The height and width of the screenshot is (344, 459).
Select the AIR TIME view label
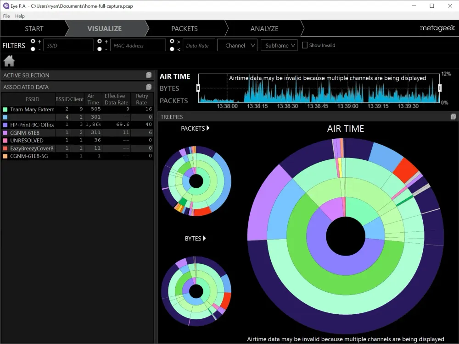point(175,76)
